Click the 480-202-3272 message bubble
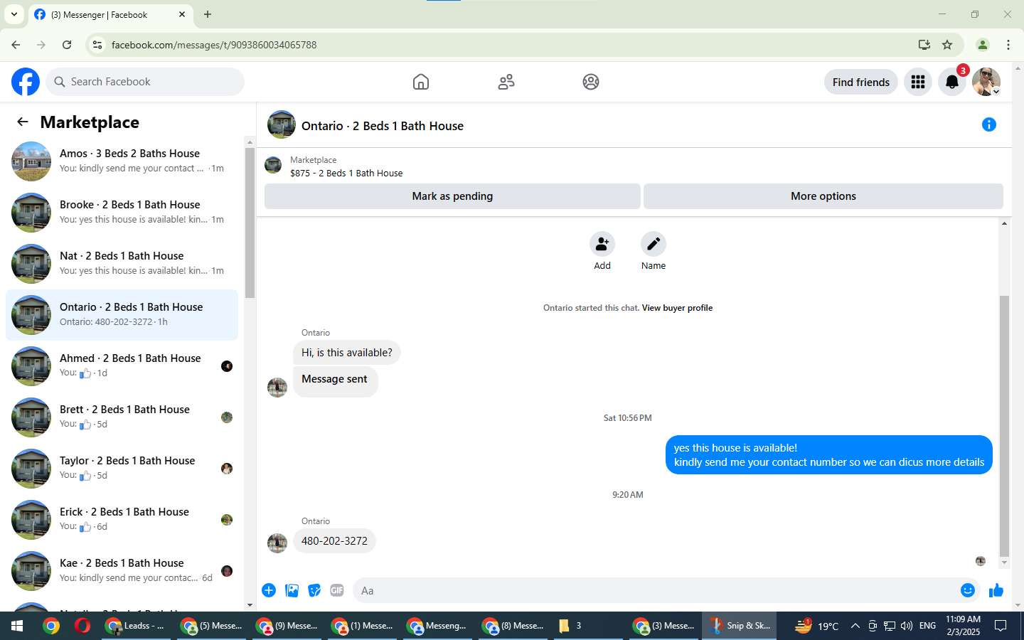 point(334,541)
